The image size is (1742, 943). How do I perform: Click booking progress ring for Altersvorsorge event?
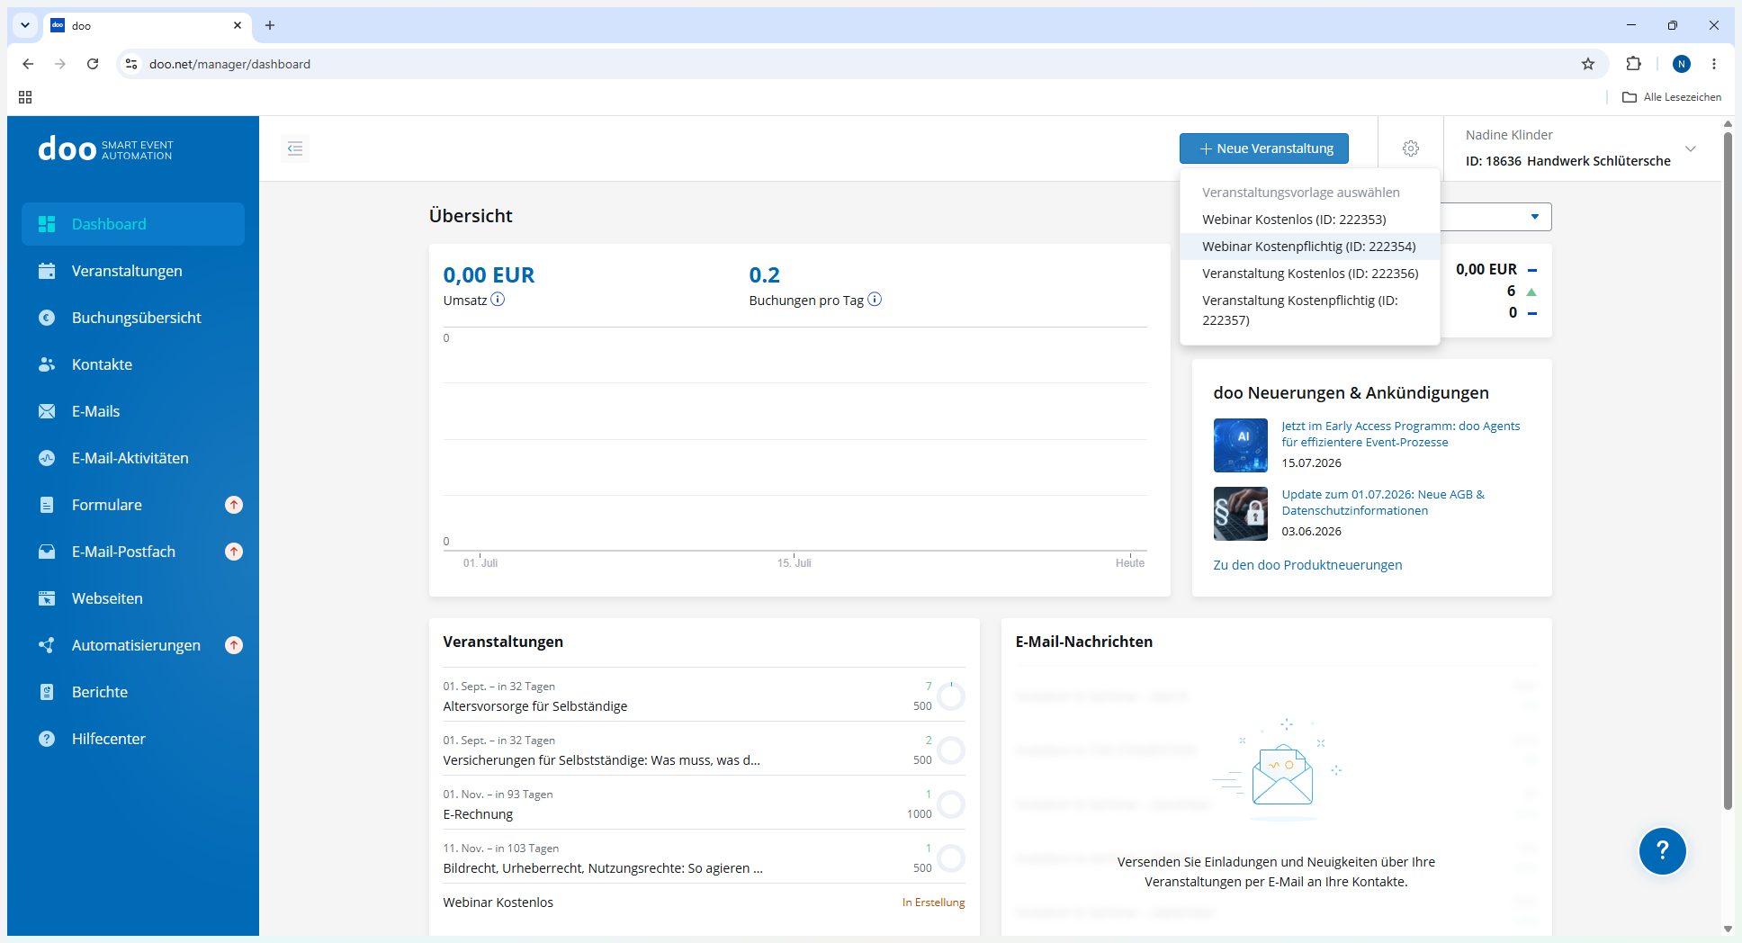pyautogui.click(x=951, y=696)
